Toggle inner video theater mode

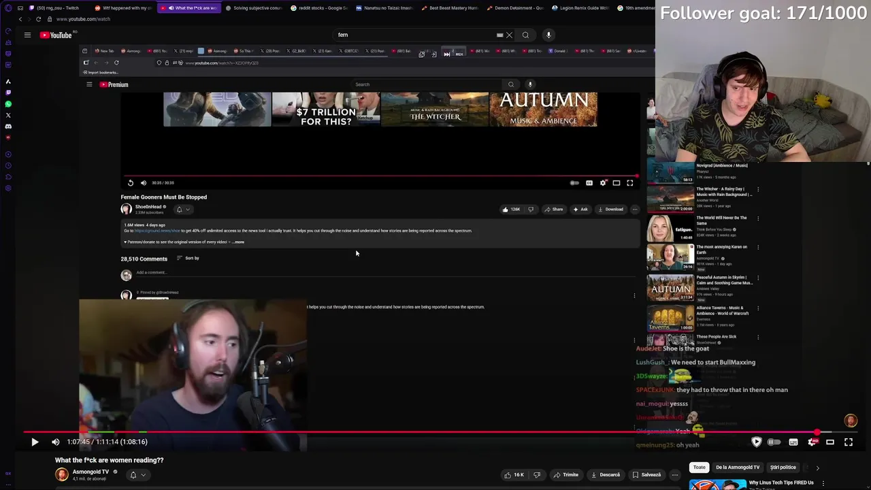click(x=617, y=182)
